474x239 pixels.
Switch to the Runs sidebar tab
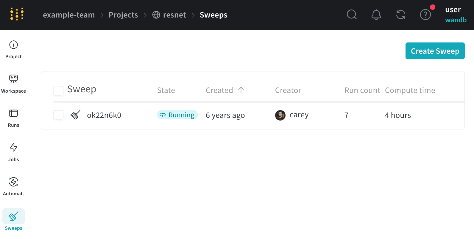[x=13, y=118]
